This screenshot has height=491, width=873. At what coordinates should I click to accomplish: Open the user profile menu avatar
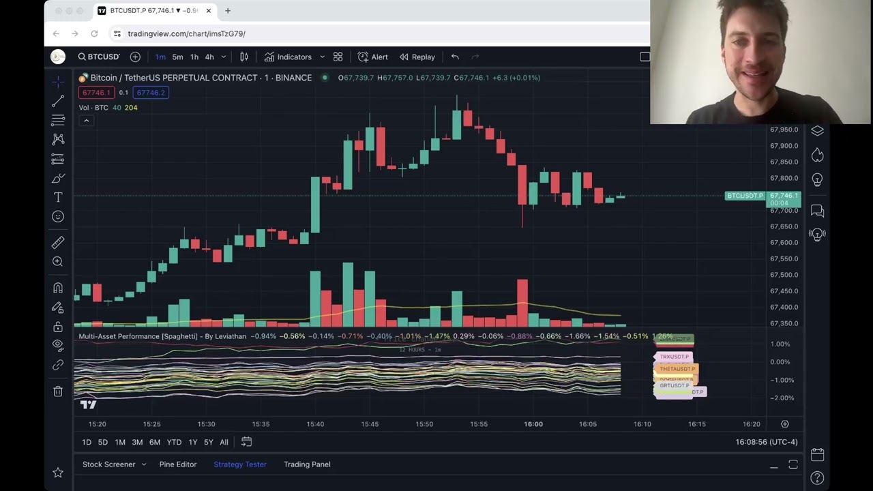tap(58, 57)
